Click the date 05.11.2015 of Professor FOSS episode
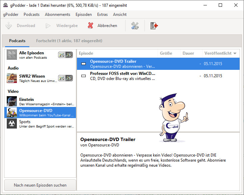The width and height of the screenshot is (244, 195). (213, 76)
